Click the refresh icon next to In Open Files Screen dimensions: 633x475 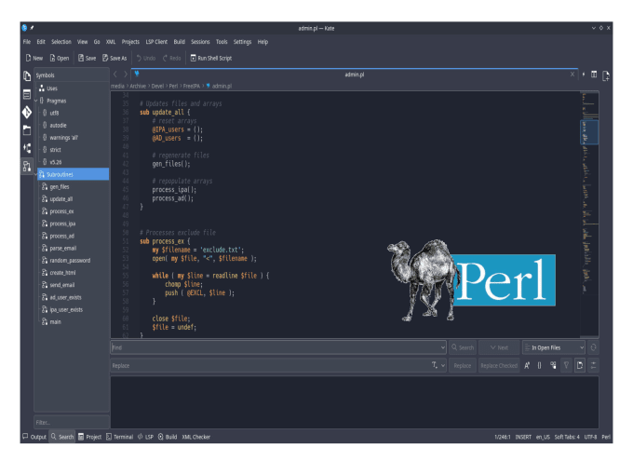pos(593,347)
